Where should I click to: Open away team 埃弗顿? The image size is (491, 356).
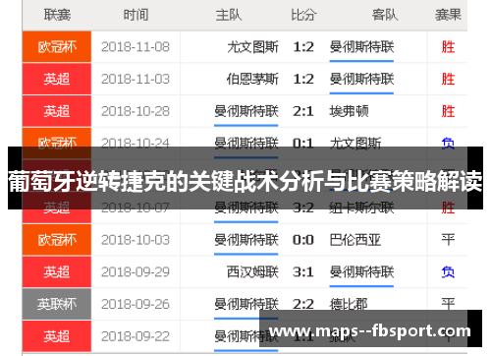tap(349, 111)
